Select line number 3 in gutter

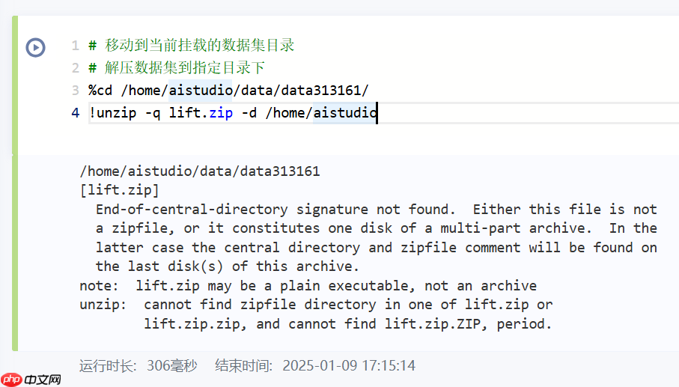coord(76,91)
